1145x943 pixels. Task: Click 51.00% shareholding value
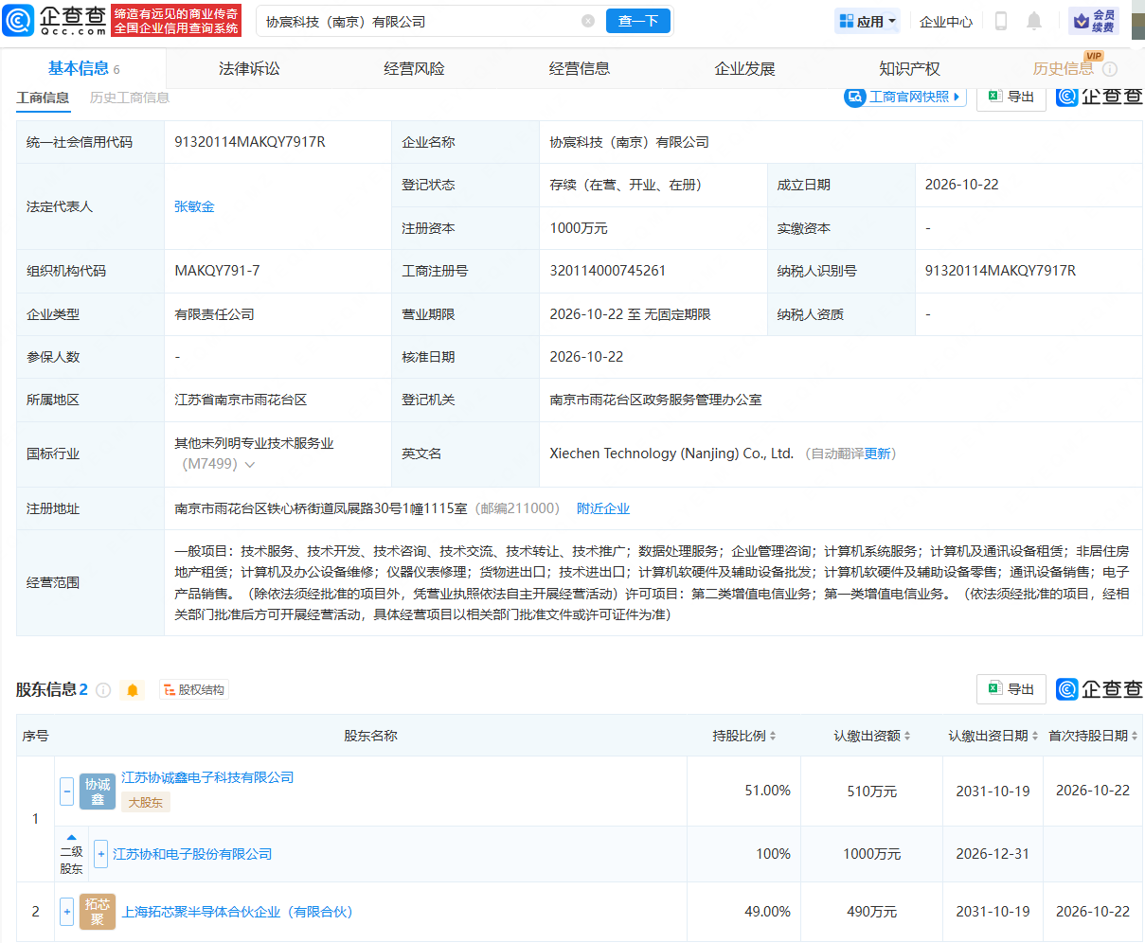point(768,791)
